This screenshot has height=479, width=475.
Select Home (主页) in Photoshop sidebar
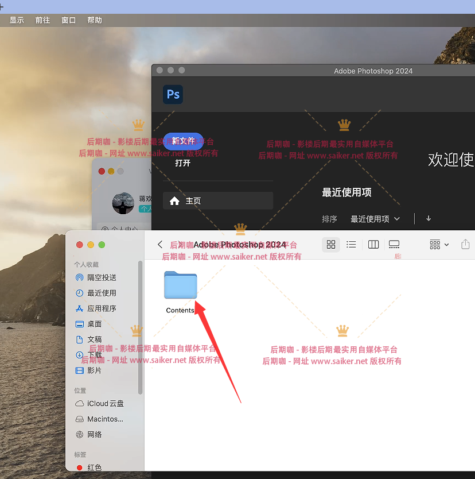click(218, 200)
